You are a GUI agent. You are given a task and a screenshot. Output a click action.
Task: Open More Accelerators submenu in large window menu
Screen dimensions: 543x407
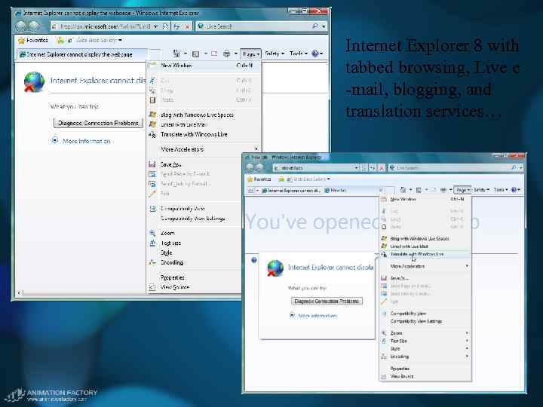pos(204,149)
